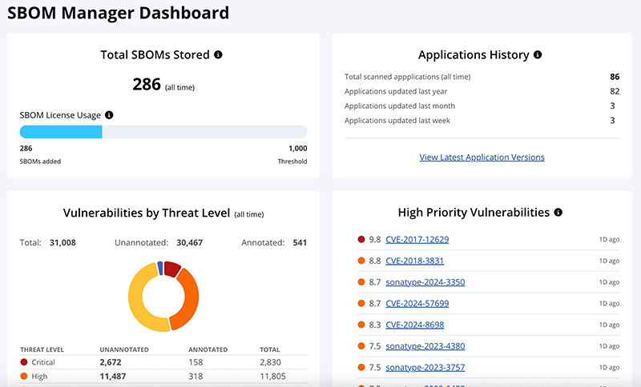The width and height of the screenshot is (641, 387).
Task: Click the SBOM License Usage progress bar
Action: click(163, 132)
